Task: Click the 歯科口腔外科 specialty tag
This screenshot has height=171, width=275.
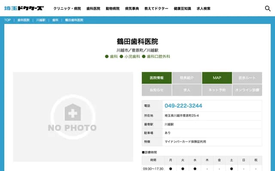Action: coord(156,56)
